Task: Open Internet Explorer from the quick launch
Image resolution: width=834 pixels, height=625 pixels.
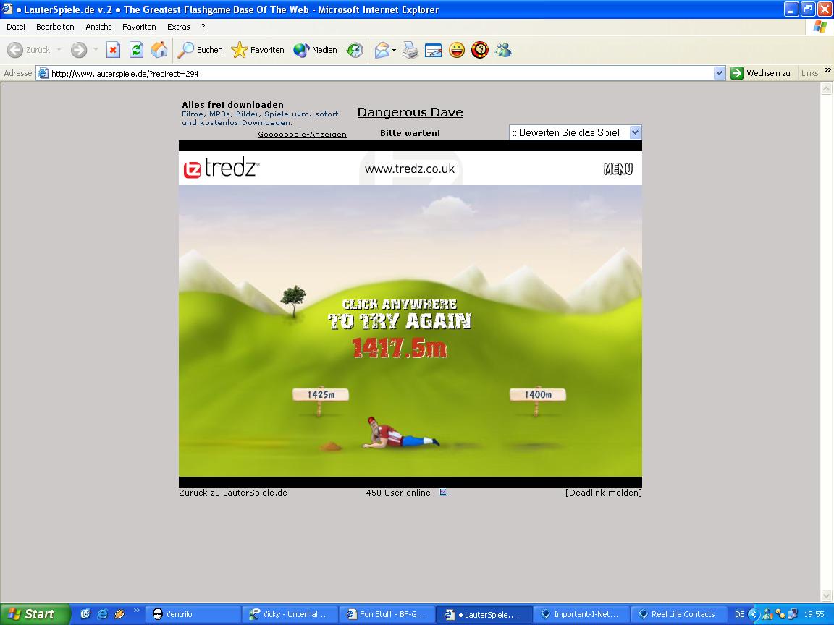Action: 103,614
